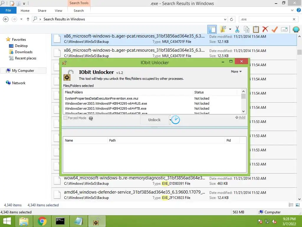
Task: Click scroll down arrow of IObit file list
Action: [x=243, y=111]
